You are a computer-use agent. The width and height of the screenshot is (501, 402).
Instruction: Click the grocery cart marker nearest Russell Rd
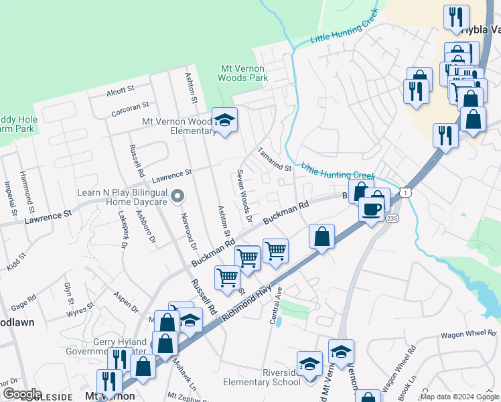[x=228, y=278]
